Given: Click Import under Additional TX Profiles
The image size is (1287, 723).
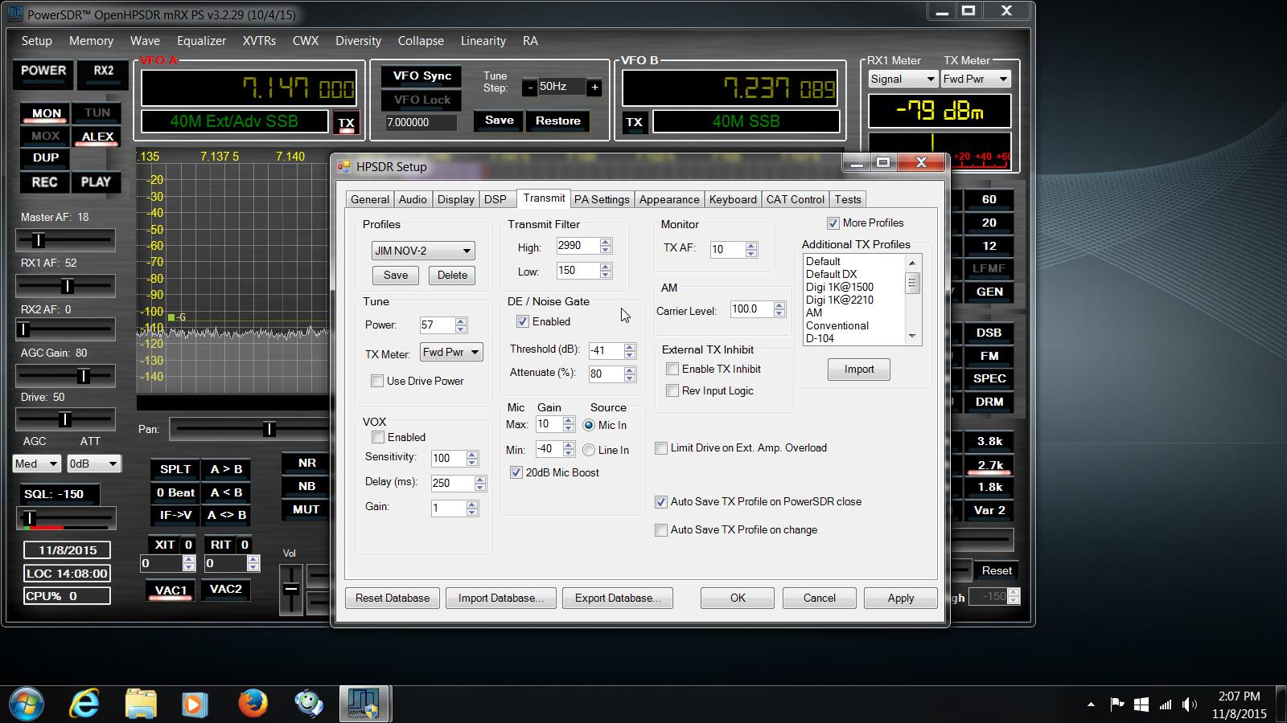Looking at the screenshot, I should click(x=859, y=370).
